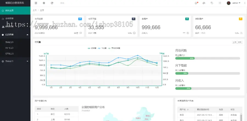The width and height of the screenshot is (247, 121).
Task: Open the admin account dropdown
Action: pos(236,3)
